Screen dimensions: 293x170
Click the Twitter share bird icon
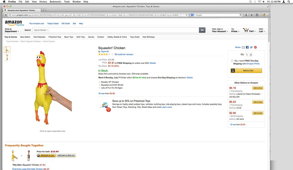[251, 47]
